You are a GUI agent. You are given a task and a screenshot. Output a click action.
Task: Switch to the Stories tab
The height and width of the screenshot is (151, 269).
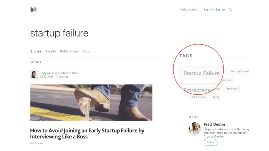click(x=36, y=51)
